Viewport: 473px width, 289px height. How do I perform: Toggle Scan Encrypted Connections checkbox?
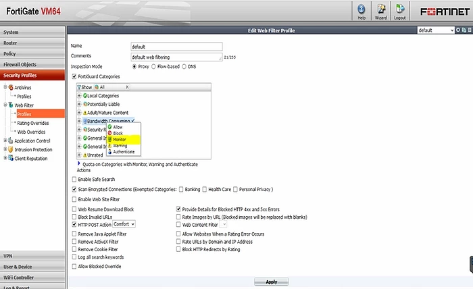tap(74, 189)
